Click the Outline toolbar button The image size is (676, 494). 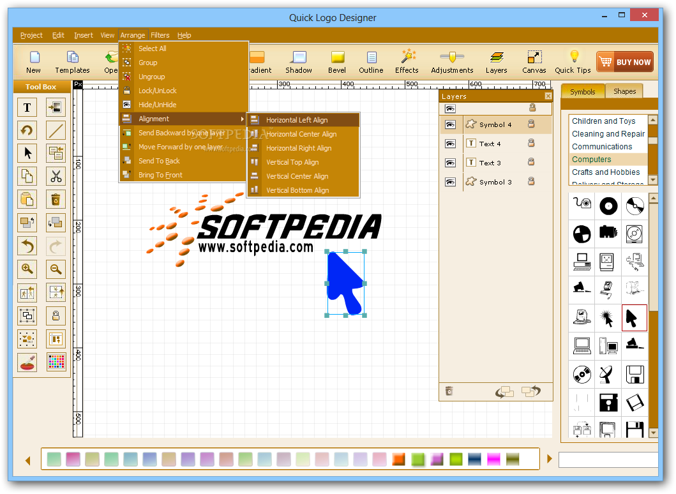coord(372,62)
